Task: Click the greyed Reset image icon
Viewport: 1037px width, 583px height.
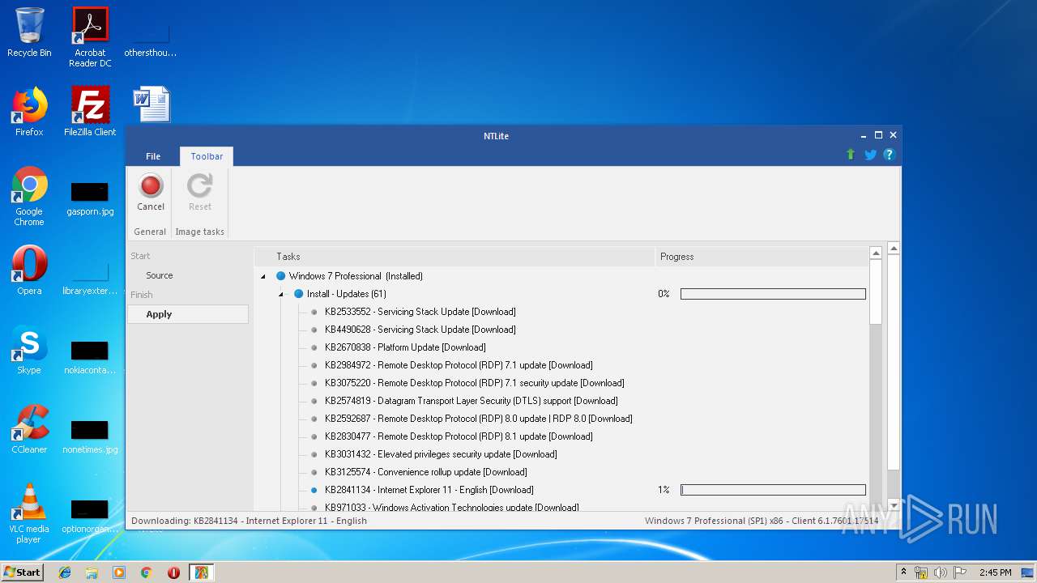Action: (200, 186)
